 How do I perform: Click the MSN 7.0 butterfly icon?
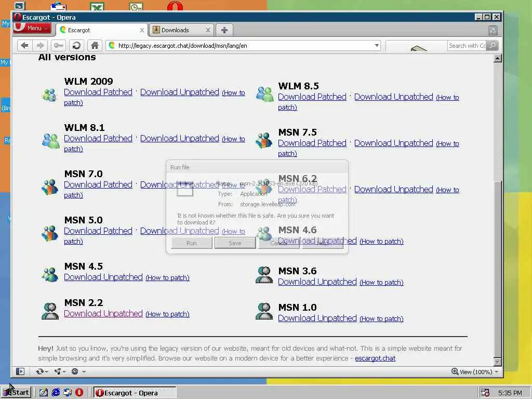tap(50, 187)
